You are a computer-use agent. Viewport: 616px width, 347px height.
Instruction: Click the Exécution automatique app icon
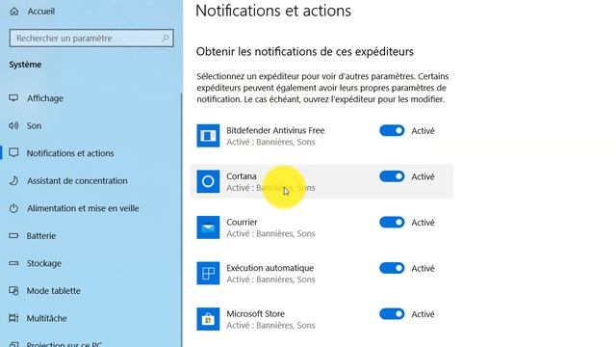point(208,273)
